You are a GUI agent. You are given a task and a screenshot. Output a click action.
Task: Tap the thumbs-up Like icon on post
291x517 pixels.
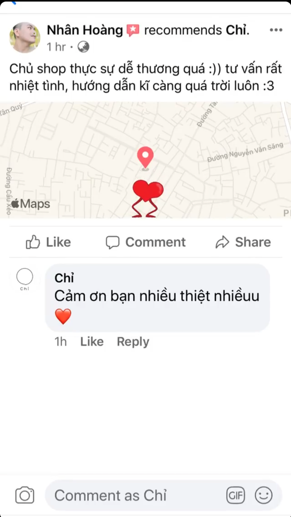tap(33, 242)
